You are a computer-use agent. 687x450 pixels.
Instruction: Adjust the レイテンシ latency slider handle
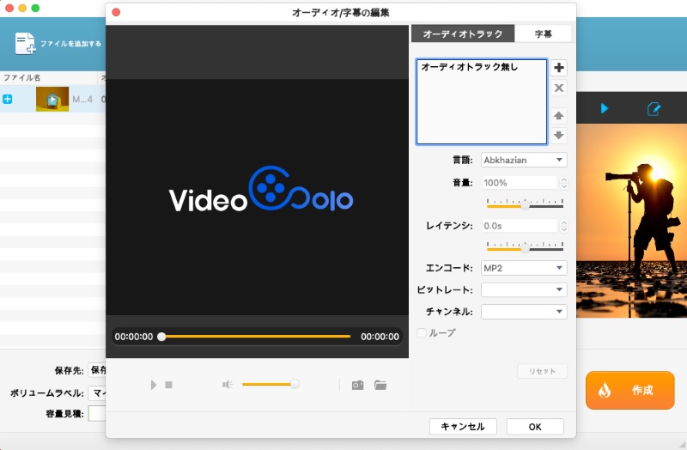pyautogui.click(x=525, y=248)
